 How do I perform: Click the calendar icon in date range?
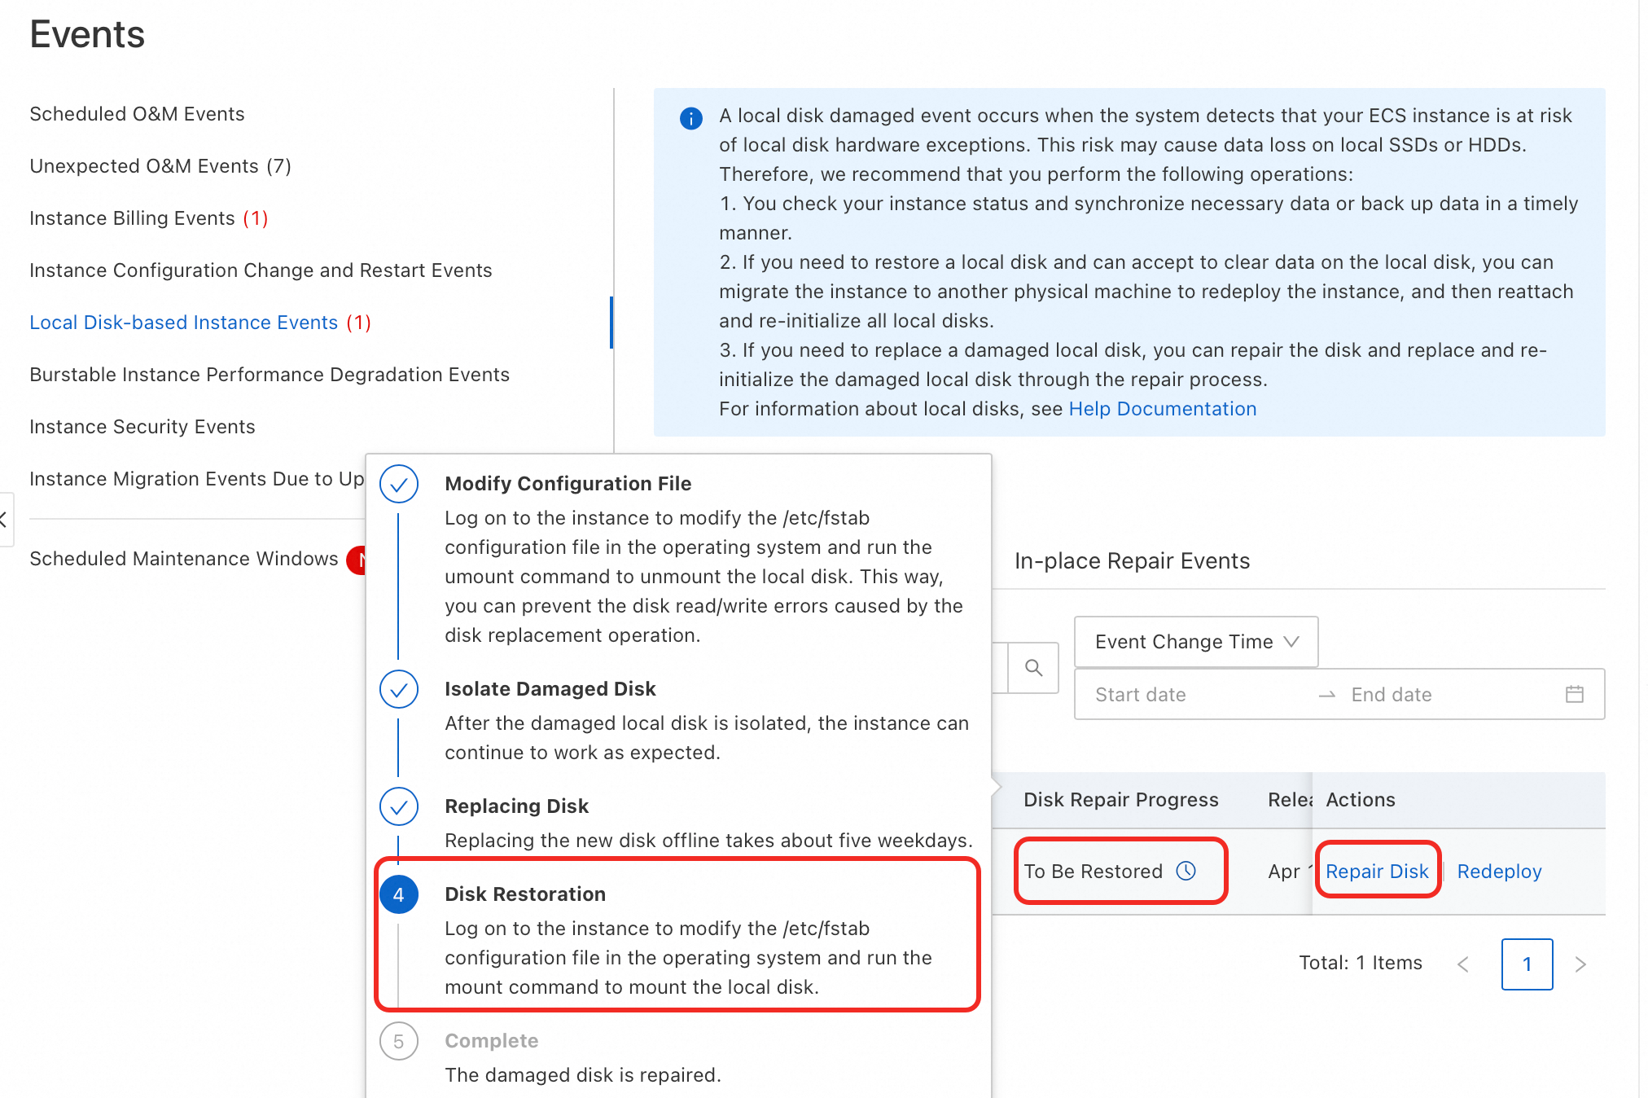coord(1574,694)
